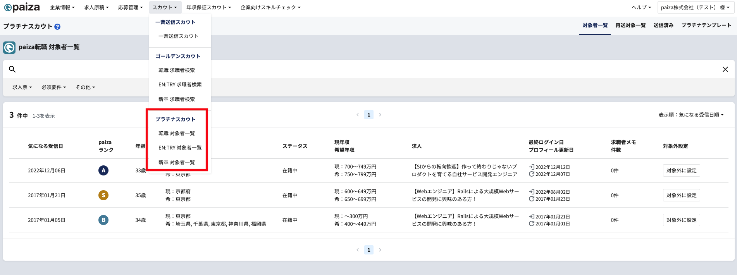The image size is (737, 275).
Task: Clear search with the X icon
Action: click(725, 69)
